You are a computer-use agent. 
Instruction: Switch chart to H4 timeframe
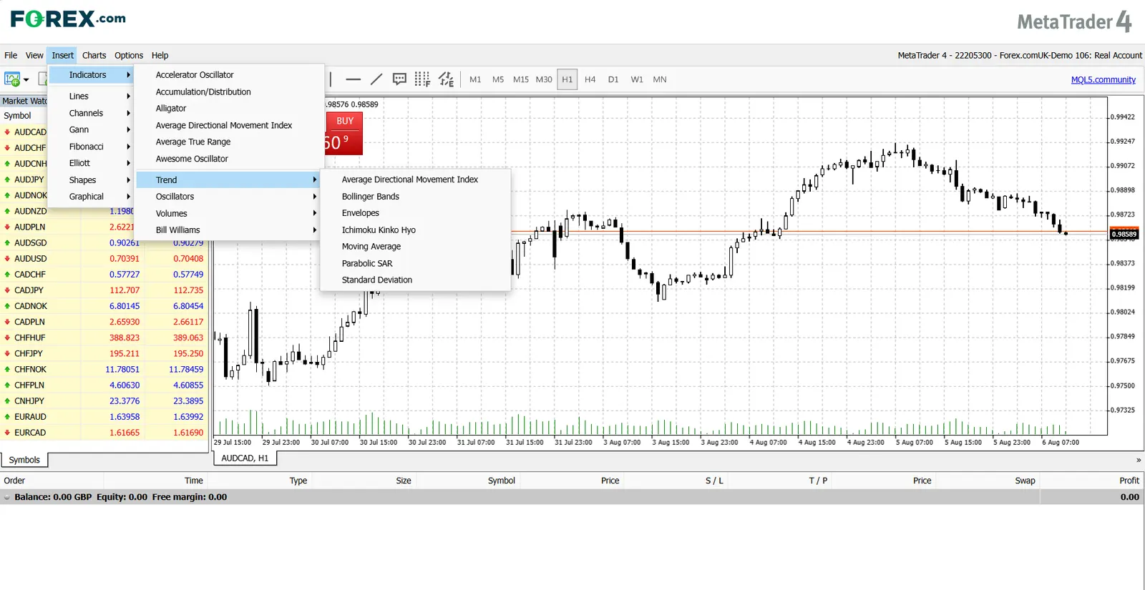coord(590,79)
